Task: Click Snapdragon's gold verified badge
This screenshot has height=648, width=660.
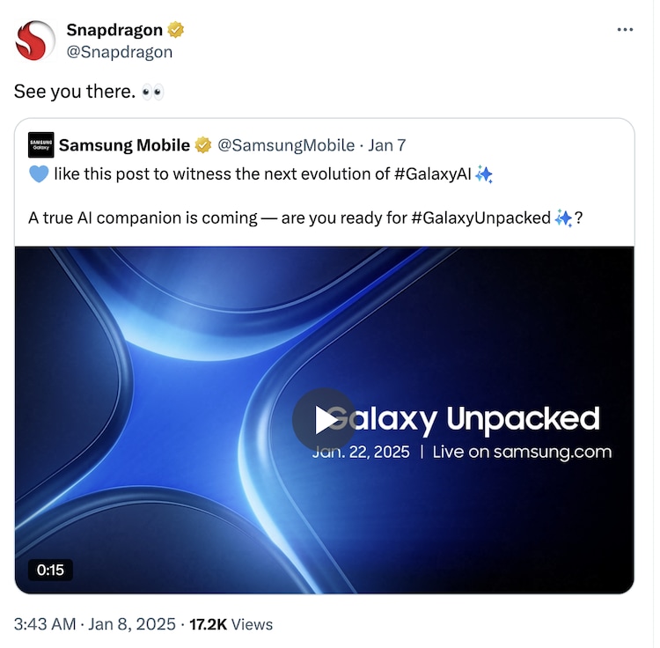Action: pos(177,30)
